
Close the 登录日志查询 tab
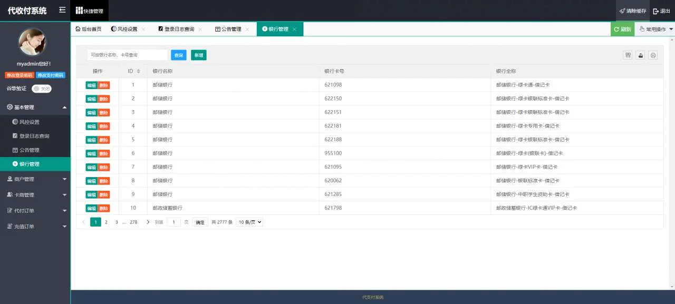[200, 30]
